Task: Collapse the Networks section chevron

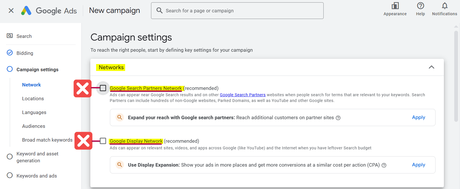Action: click(x=431, y=67)
